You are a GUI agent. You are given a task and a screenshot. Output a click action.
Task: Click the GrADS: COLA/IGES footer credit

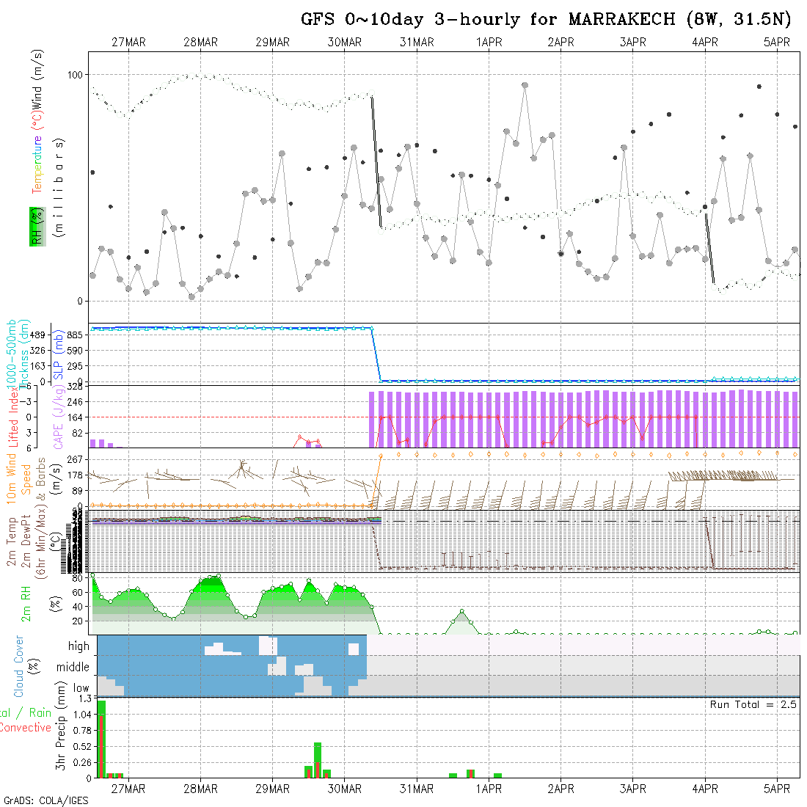tap(45, 800)
